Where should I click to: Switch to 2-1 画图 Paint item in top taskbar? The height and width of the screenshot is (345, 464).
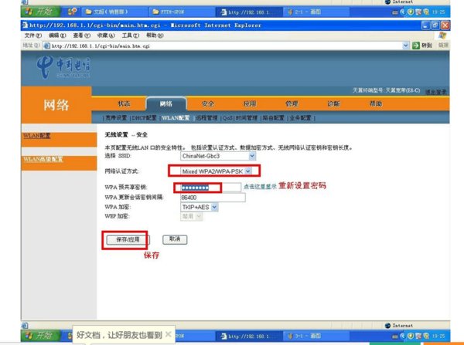[x=316, y=12]
